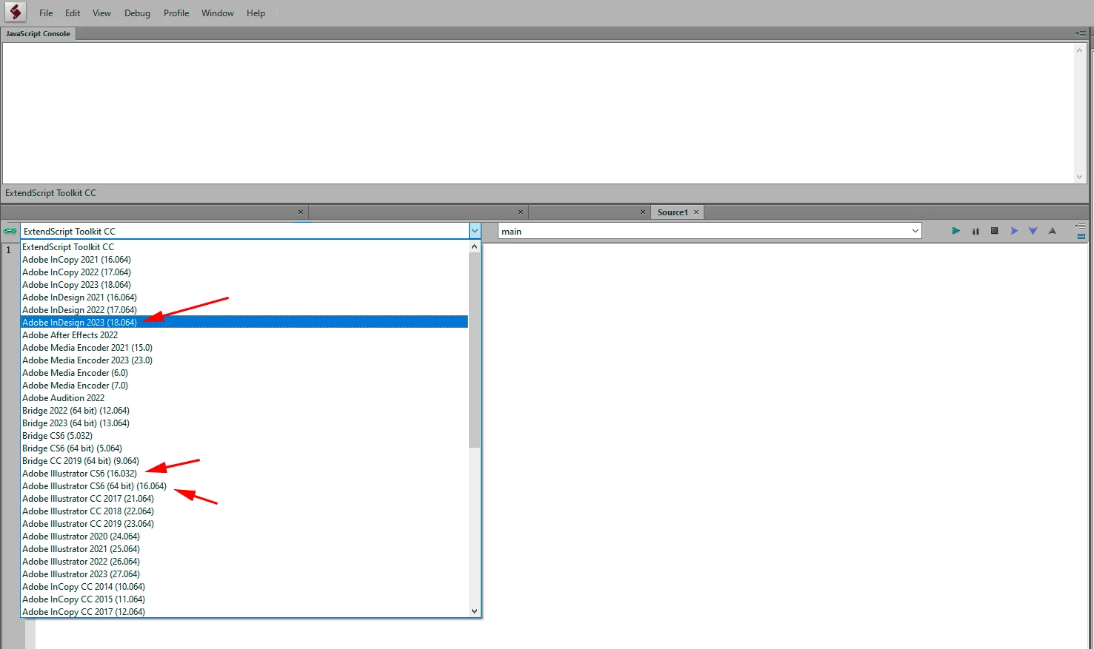Select Adobe InDesign 2023 (18.064)
Viewport: 1094px width, 649px height.
244,323
